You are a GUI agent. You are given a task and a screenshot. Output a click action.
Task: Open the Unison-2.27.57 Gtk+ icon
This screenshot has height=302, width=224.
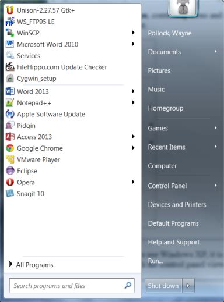10,10
